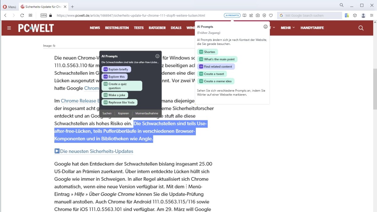
Task: Select Create a tweet prompt
Action: point(212,74)
